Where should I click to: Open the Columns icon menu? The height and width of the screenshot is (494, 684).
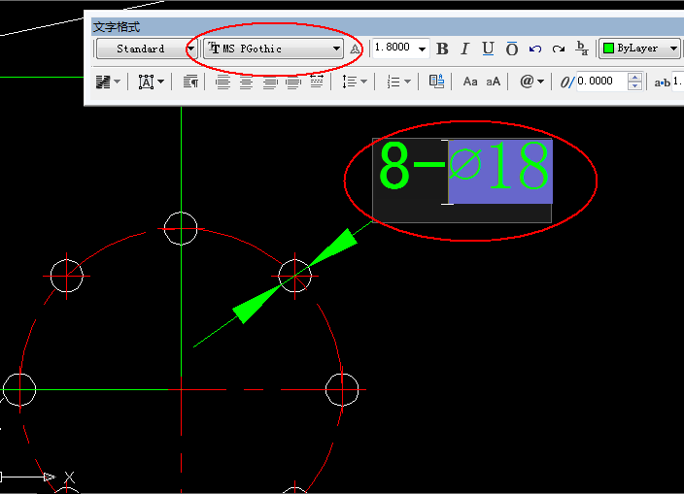click(x=108, y=82)
